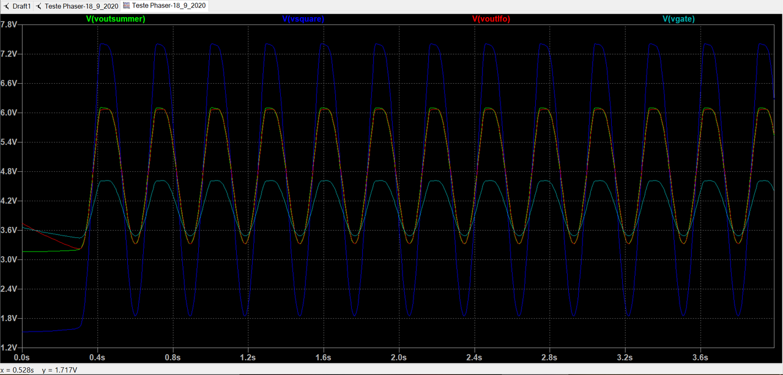The width and height of the screenshot is (783, 375).
Task: Click the 1.2s time axis label
Action: [x=248, y=357]
